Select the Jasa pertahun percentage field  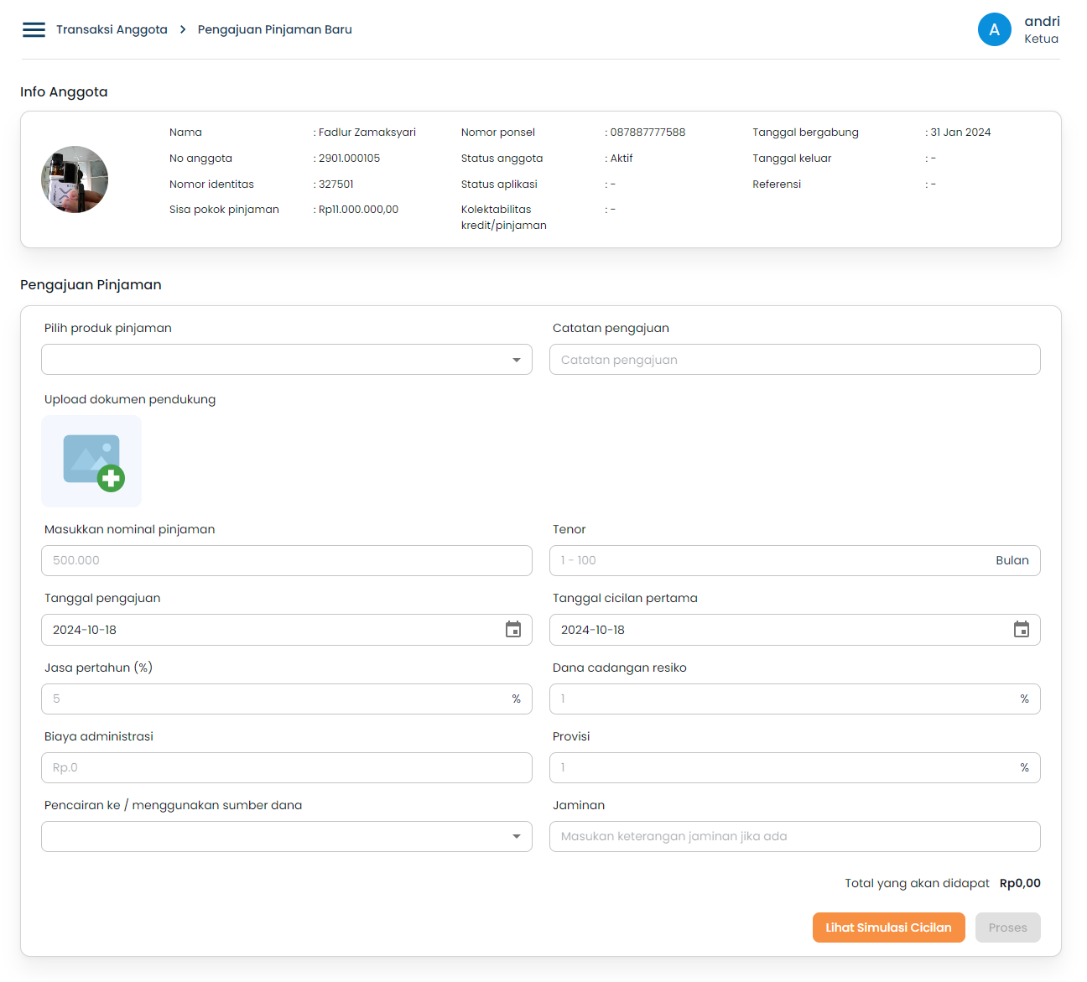click(x=277, y=699)
